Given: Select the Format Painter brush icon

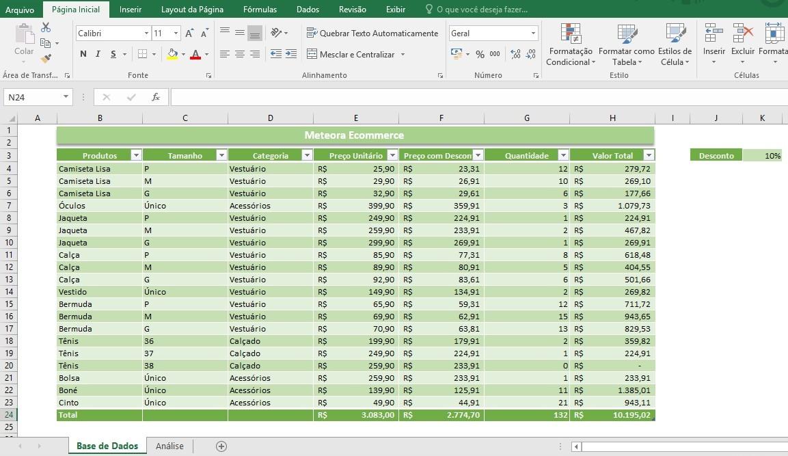Looking at the screenshot, I should coord(46,59).
